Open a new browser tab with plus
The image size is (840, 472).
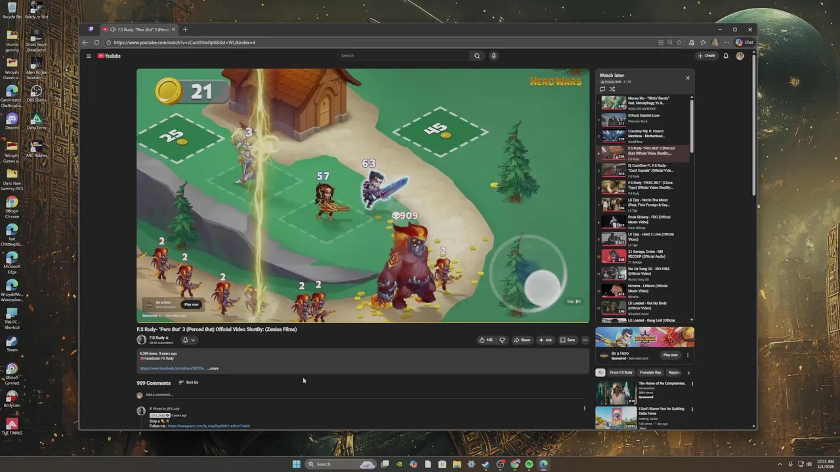(x=185, y=29)
